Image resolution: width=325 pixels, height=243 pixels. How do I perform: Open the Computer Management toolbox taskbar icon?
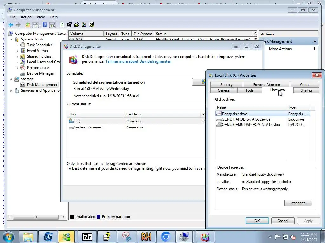184,237
